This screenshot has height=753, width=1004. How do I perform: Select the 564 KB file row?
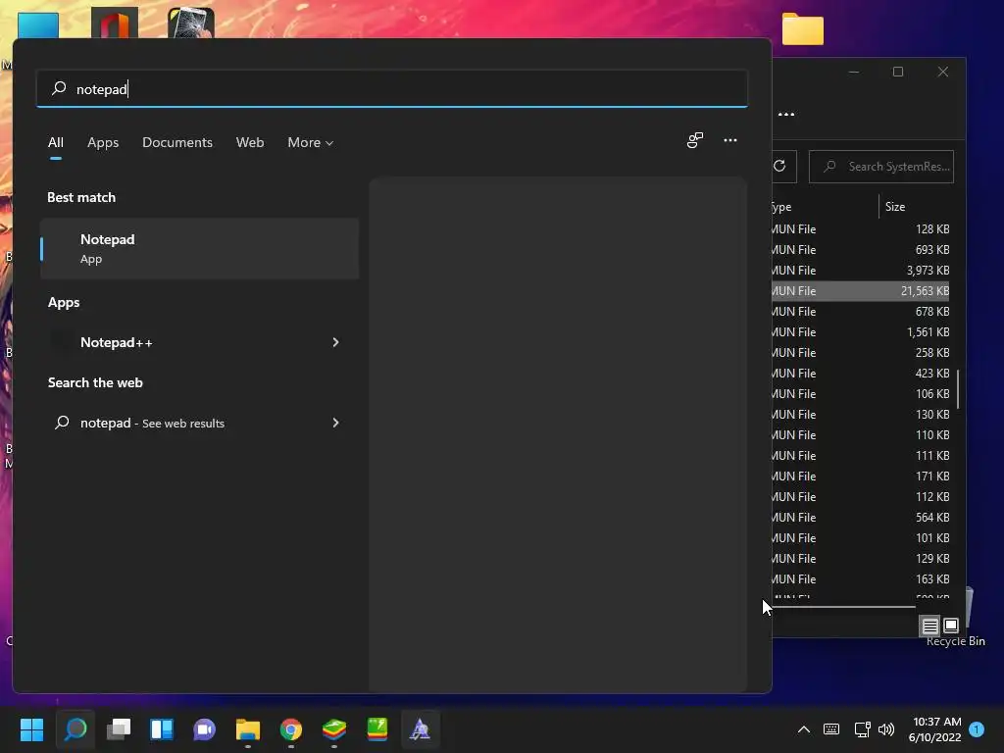pos(861,517)
